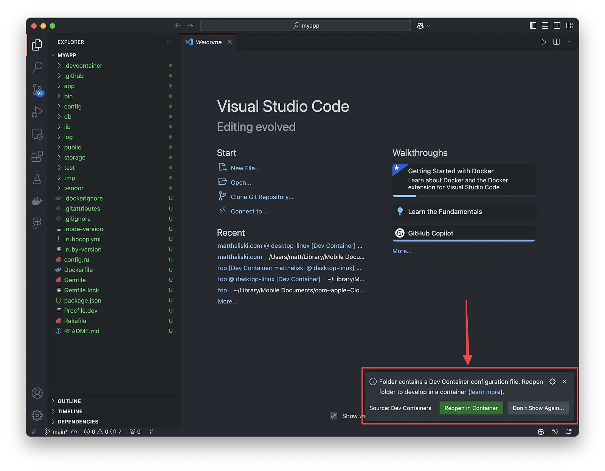
Task: Open Customize Layout control
Action: tap(569, 26)
